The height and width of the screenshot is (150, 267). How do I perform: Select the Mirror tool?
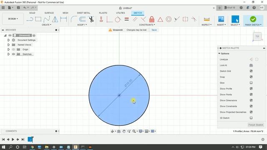click(55, 19)
